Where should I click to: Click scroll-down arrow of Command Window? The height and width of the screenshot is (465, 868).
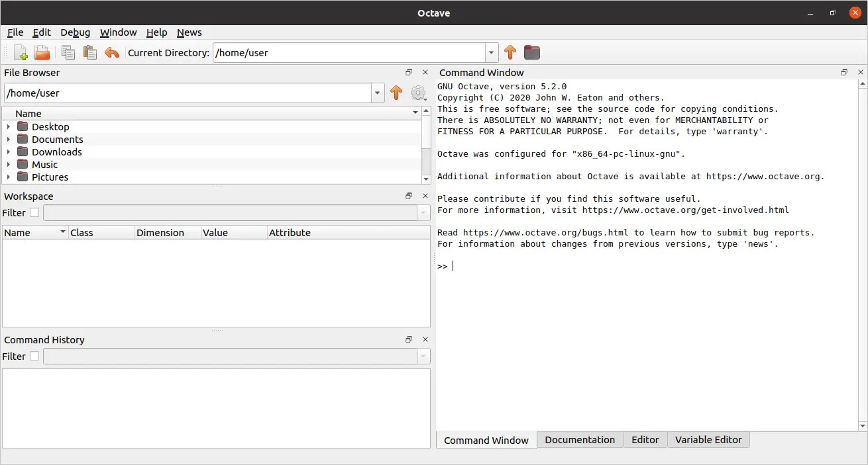[863, 425]
